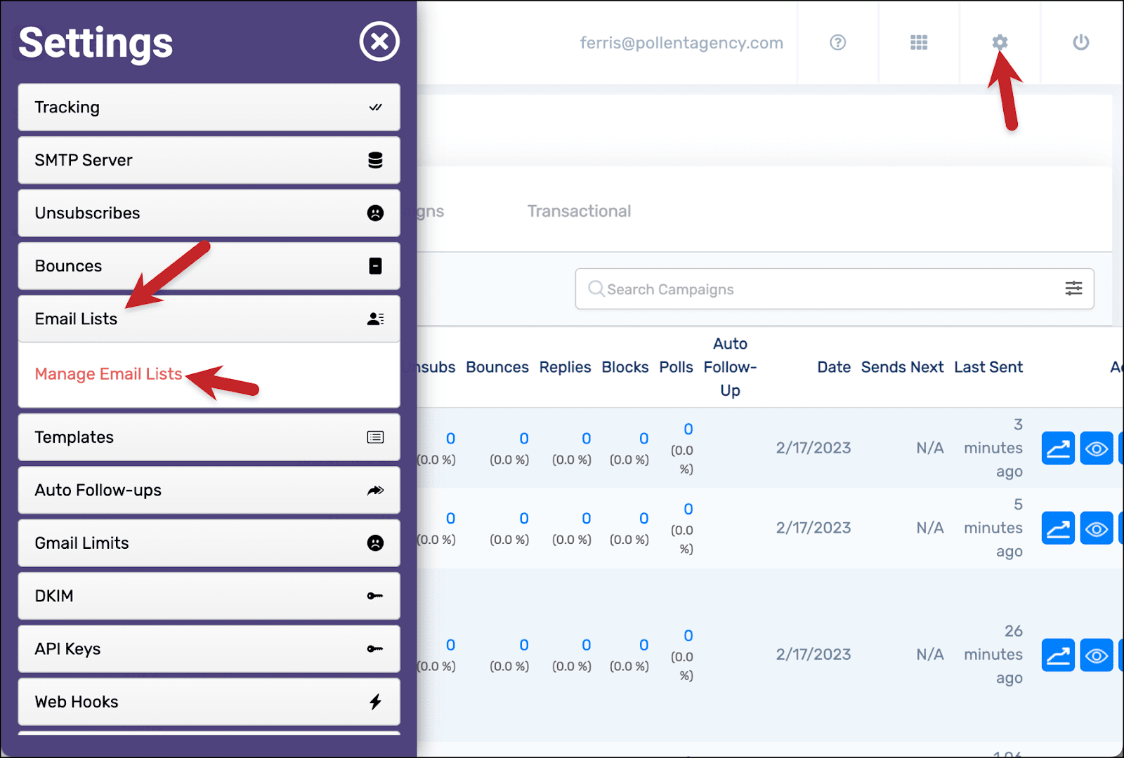
Task: Click the SMTP Server database icon
Action: pyautogui.click(x=375, y=160)
